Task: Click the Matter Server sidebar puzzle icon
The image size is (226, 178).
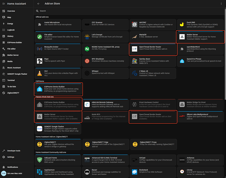Action: pyautogui.click(x=4, y=55)
